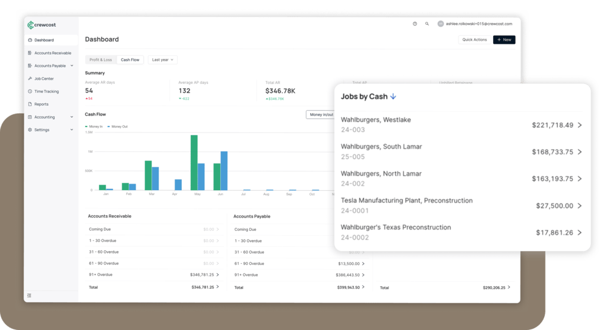The image size is (608, 330).
Task: Open Accounts Payable Coming Due row
Action: 284,229
